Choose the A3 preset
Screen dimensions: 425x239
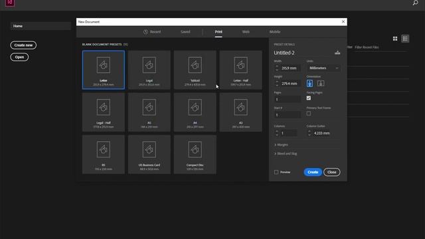tap(240, 112)
